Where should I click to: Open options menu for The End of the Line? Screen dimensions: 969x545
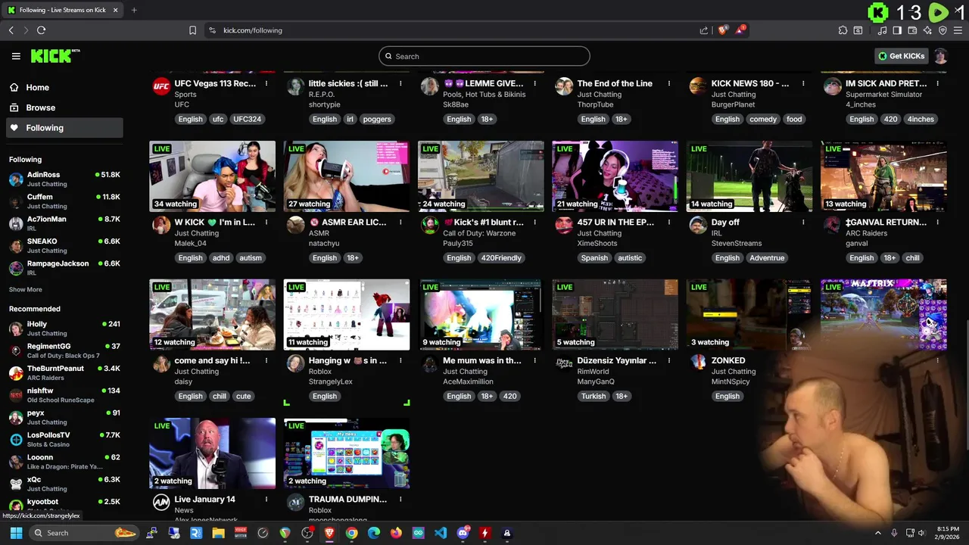669,83
